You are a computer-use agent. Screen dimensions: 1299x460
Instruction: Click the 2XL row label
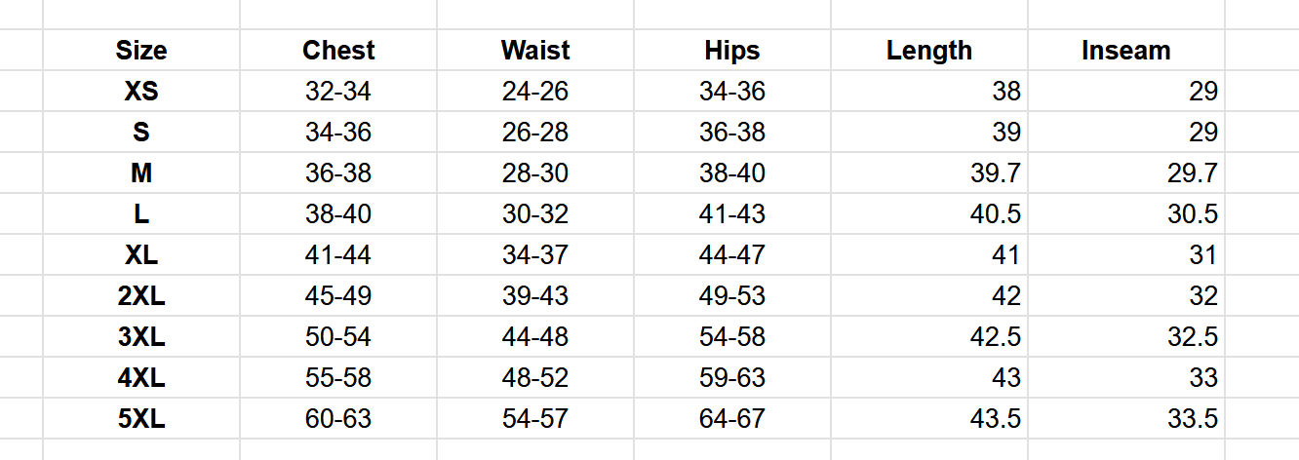coord(141,296)
